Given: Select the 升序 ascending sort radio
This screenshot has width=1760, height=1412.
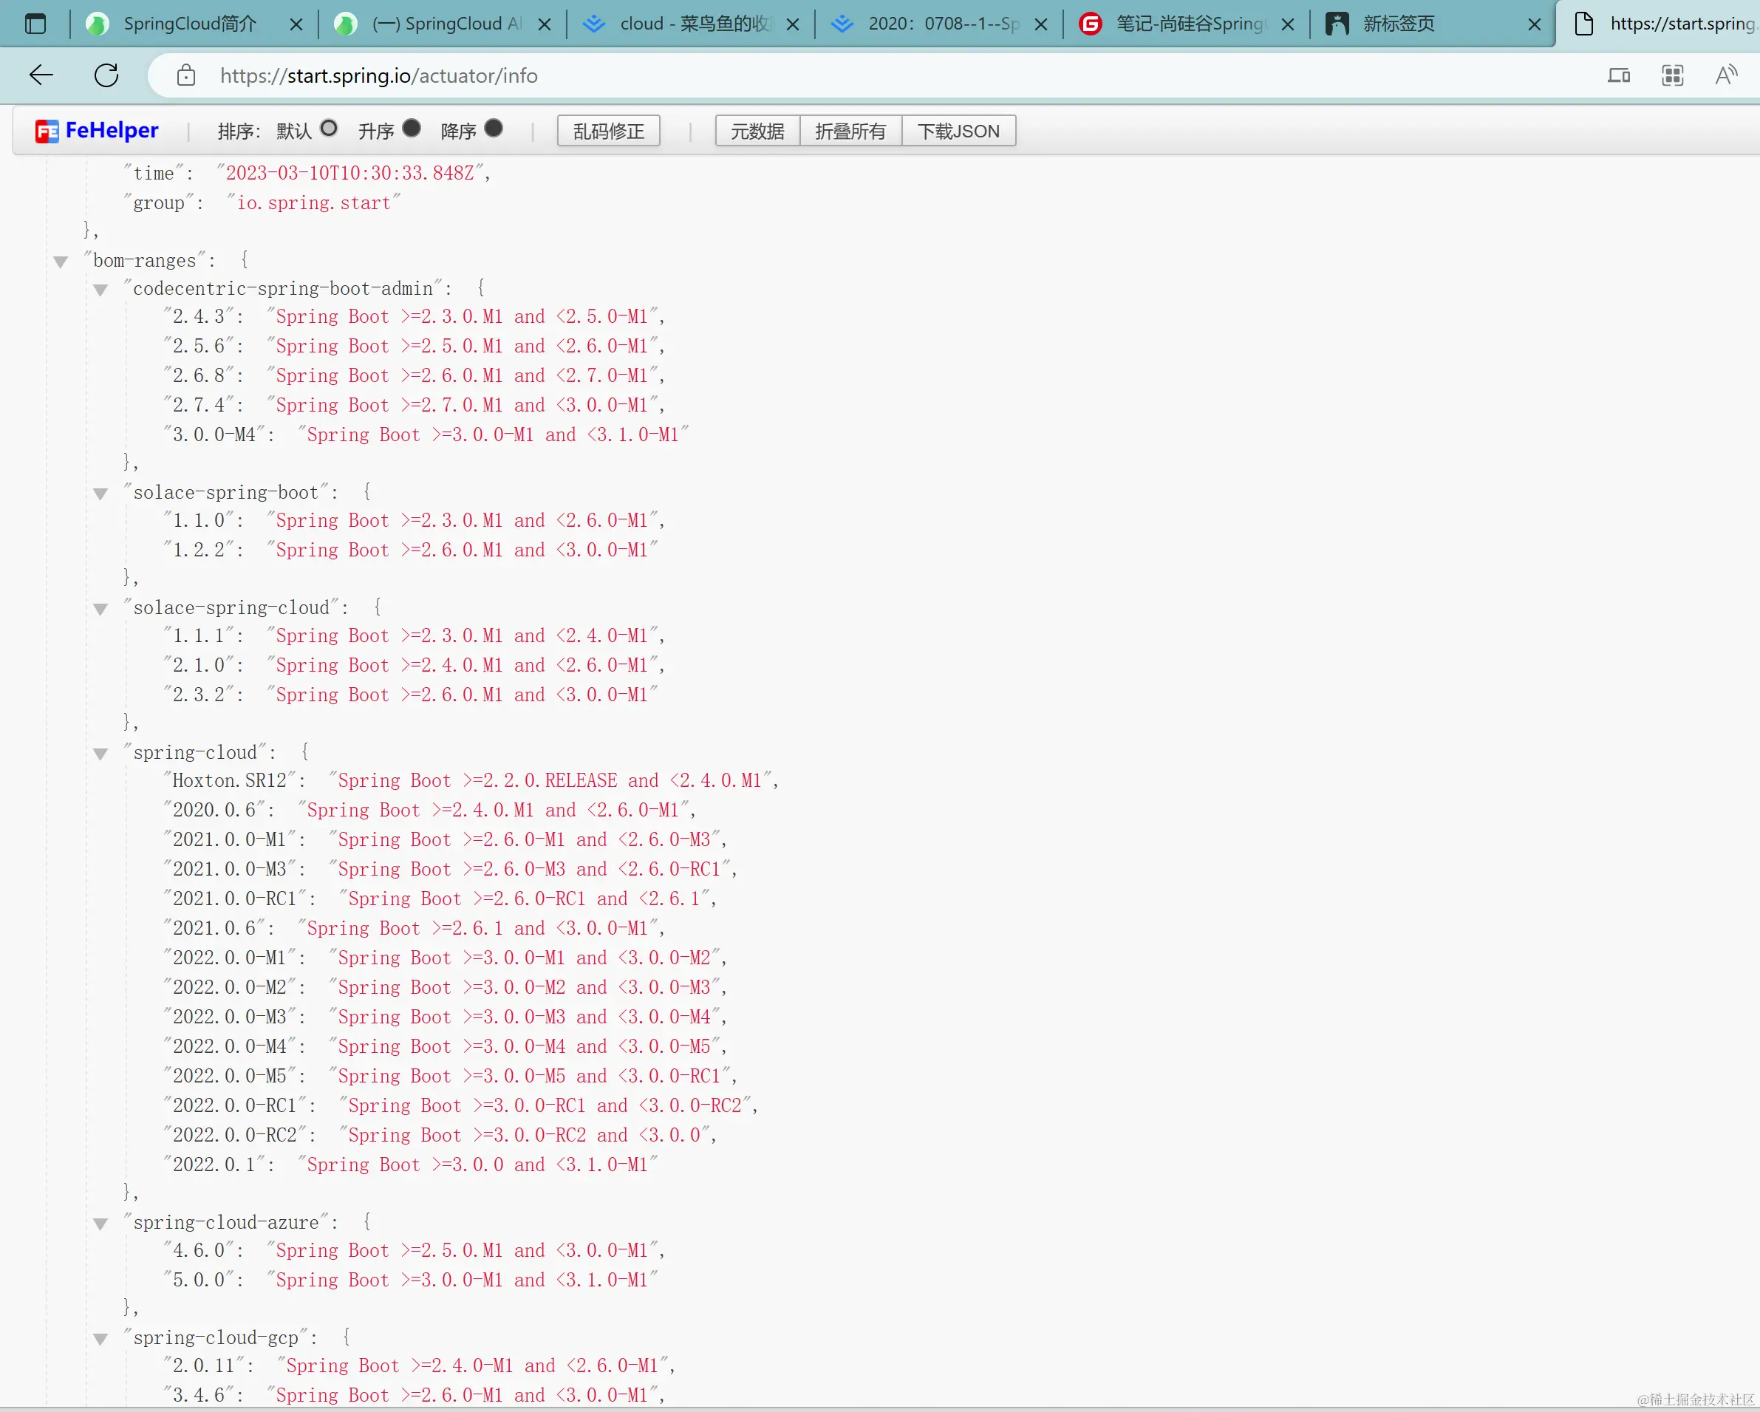Looking at the screenshot, I should 412,129.
